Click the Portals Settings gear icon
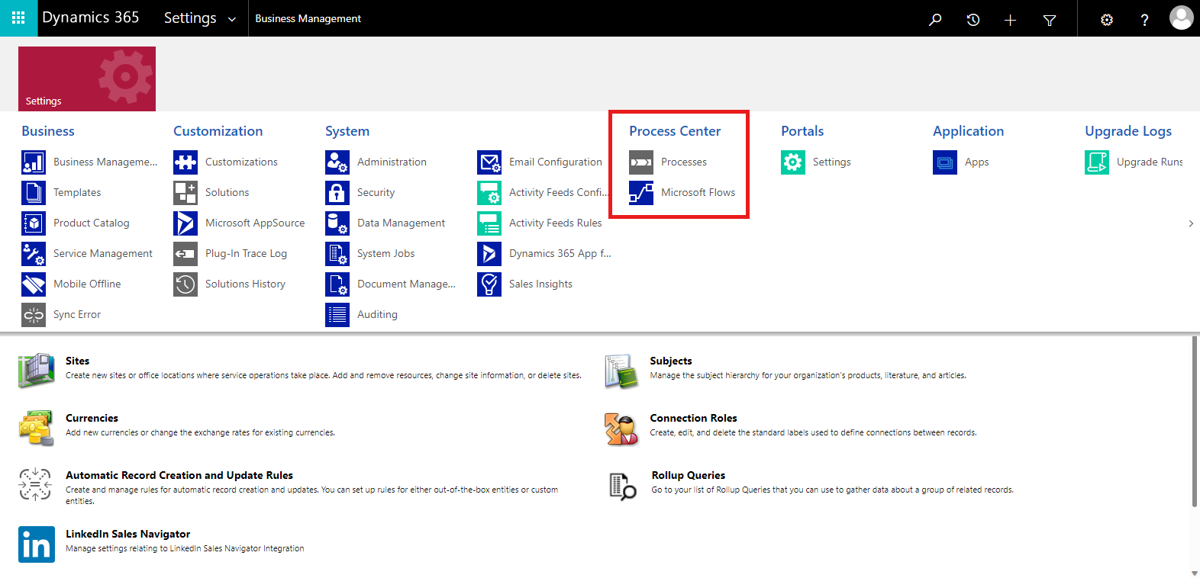 tap(793, 162)
